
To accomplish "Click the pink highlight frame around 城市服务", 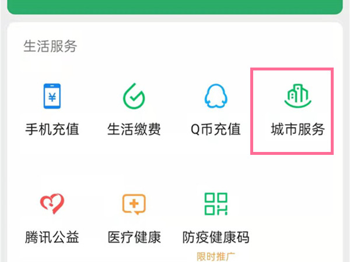I will pos(292,111).
